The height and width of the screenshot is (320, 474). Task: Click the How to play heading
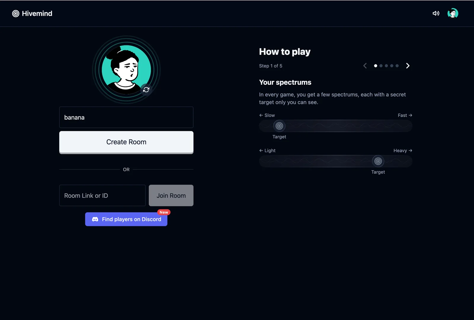(285, 52)
